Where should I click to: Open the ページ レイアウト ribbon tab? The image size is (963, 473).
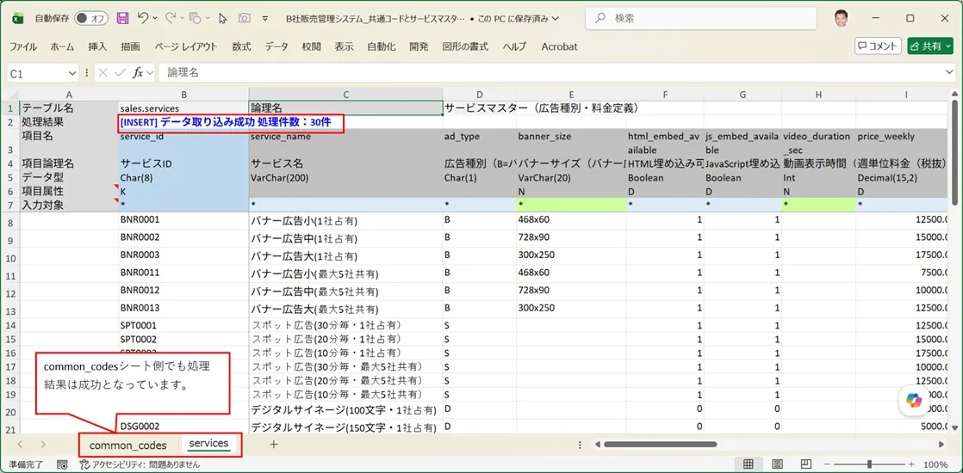(x=186, y=46)
